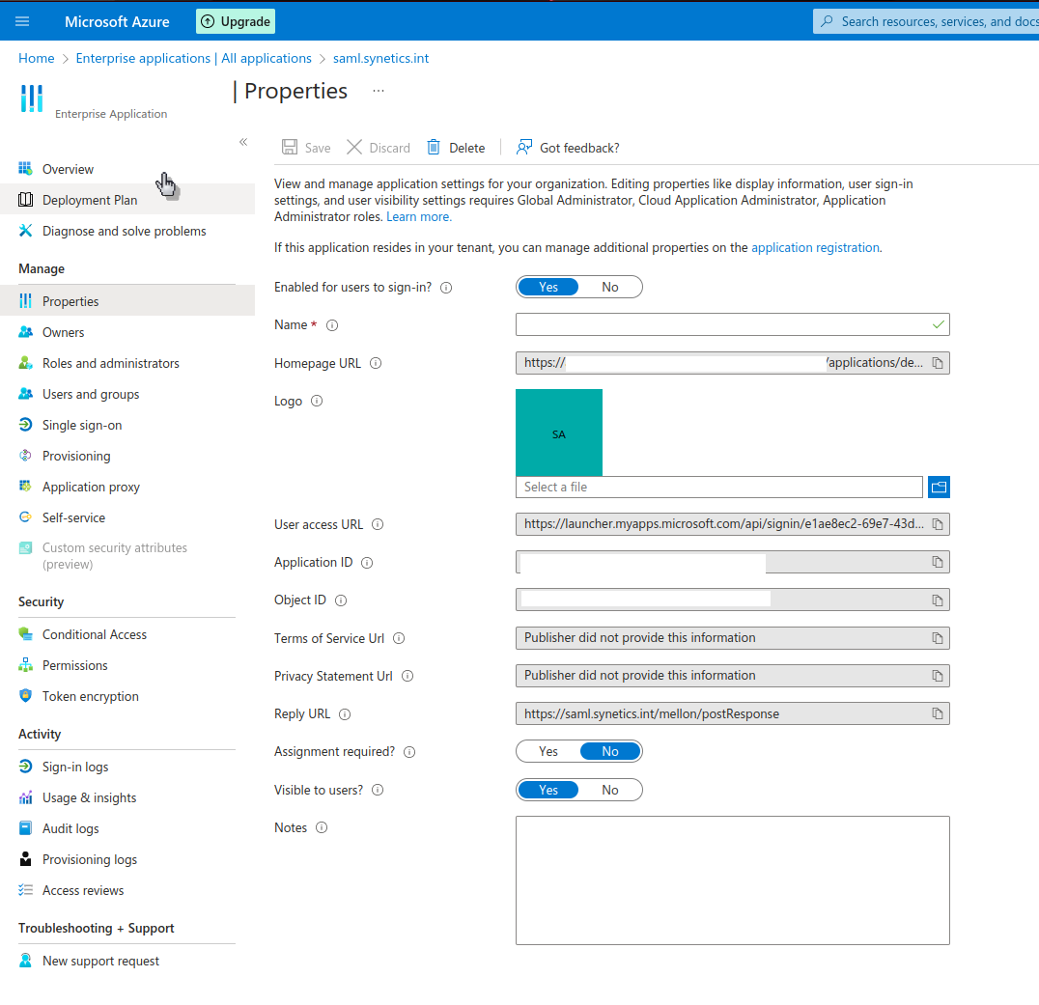Set Visible to users to No
Viewport: 1039px width, 1005px height.
point(609,790)
